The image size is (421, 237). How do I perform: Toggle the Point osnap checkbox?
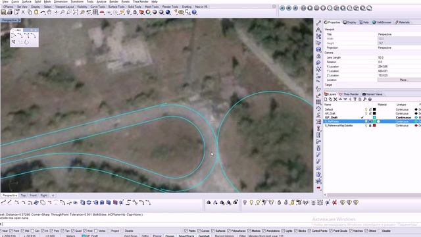click(11, 231)
